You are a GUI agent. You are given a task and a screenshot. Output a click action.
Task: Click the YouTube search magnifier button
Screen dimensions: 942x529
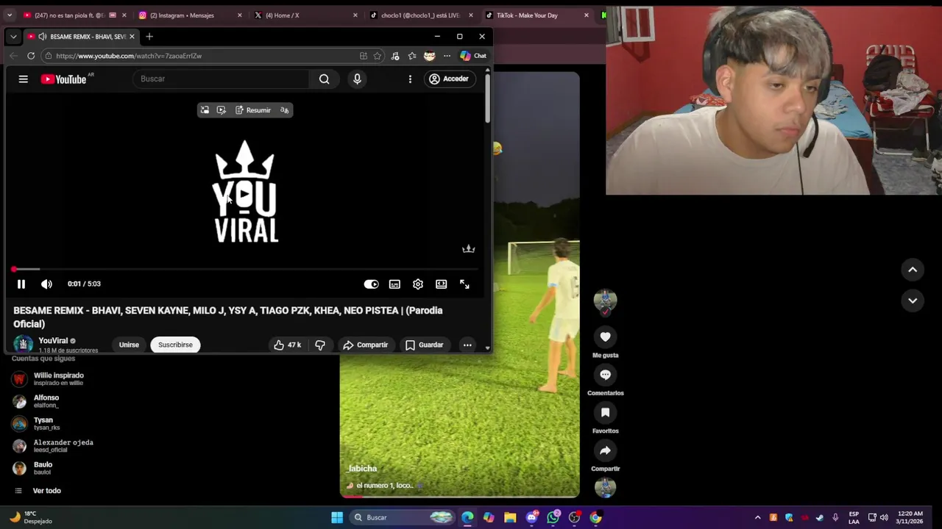[x=324, y=79]
